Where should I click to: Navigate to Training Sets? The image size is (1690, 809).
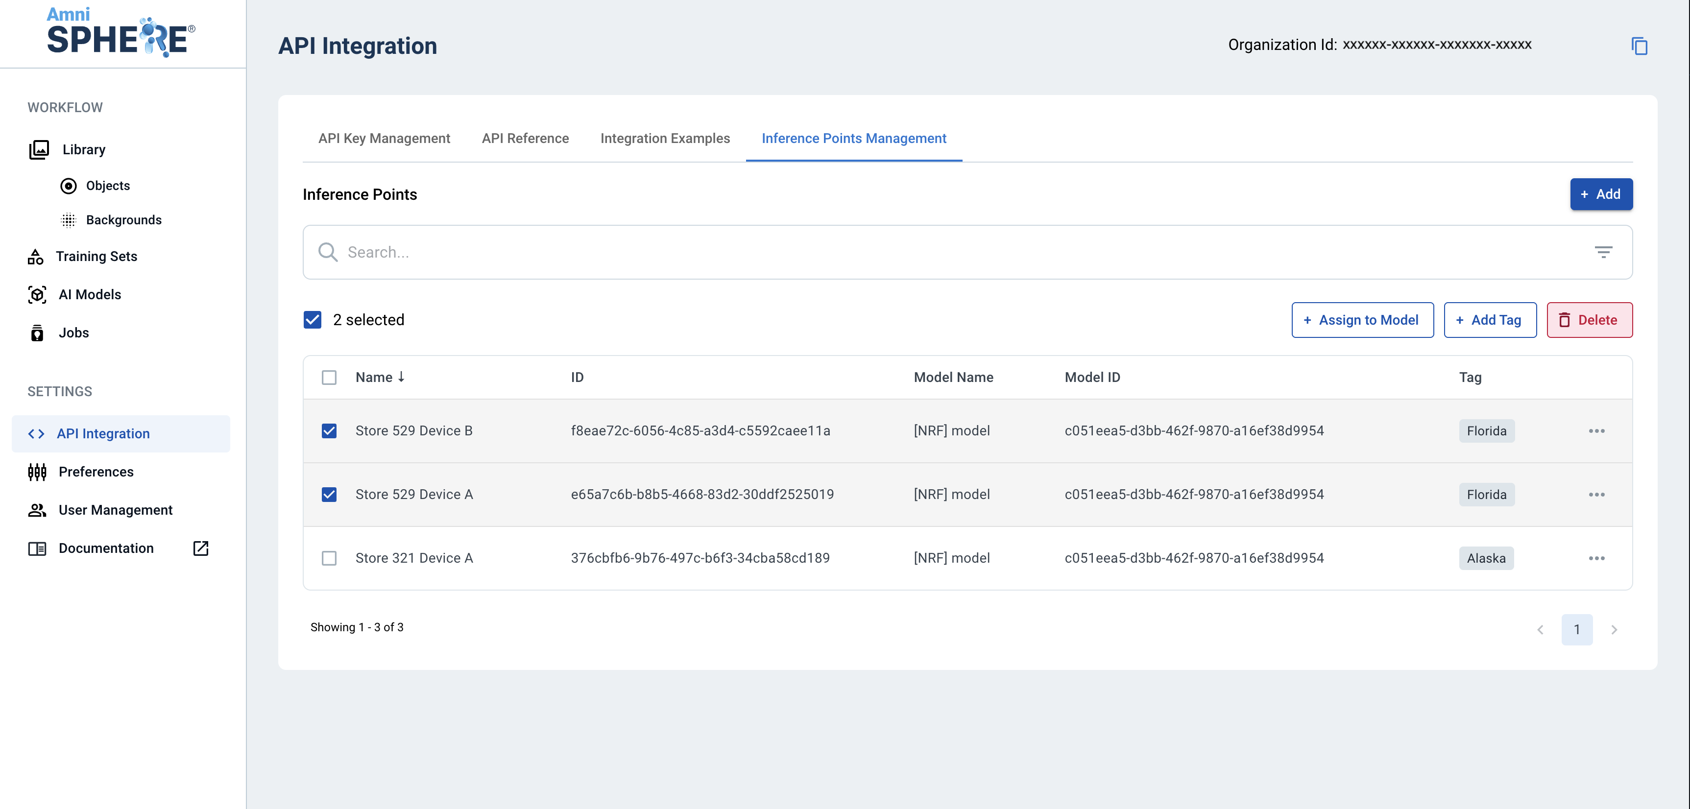click(96, 257)
